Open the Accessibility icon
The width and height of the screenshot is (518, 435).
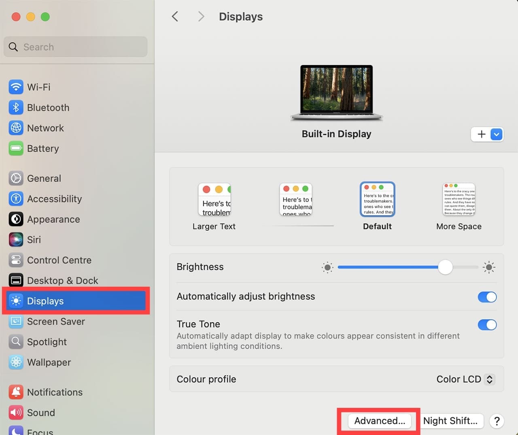[16, 198]
